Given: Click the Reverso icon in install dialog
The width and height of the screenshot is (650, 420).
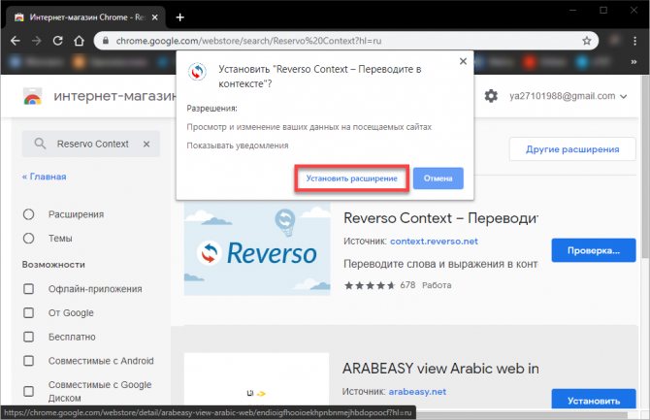Looking at the screenshot, I should pyautogui.click(x=197, y=72).
